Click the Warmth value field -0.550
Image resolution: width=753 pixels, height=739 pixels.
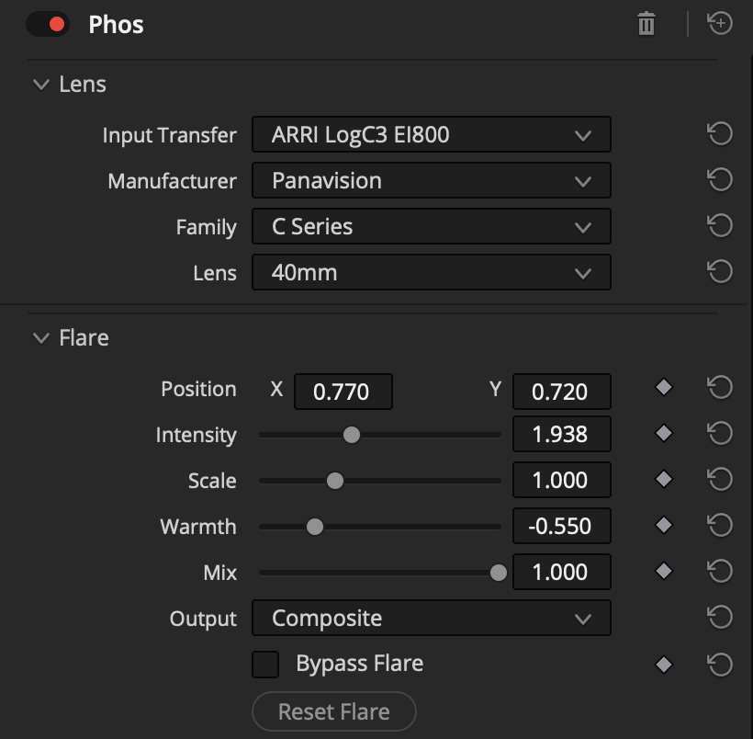562,526
